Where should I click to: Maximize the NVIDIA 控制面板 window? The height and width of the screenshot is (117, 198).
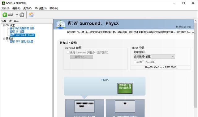point(183,3)
